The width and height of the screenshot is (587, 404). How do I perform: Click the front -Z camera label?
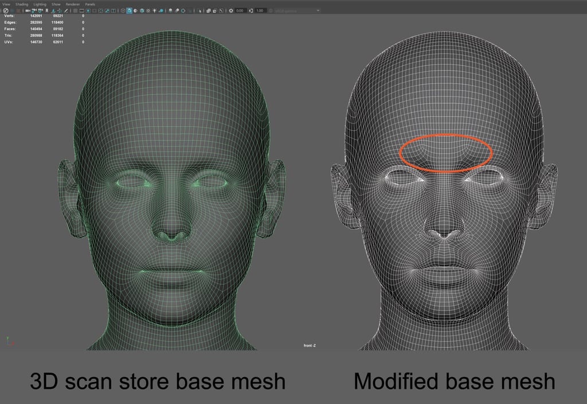pos(310,345)
